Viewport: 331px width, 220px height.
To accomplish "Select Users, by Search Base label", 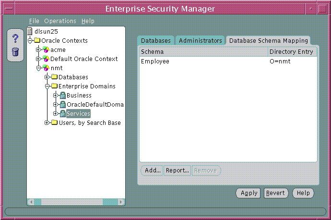I will click(x=90, y=122).
